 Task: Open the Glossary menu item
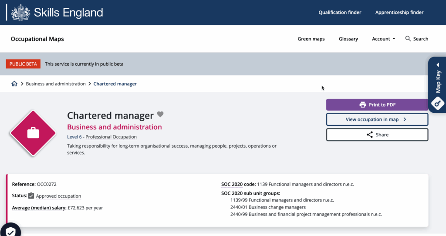(348, 39)
